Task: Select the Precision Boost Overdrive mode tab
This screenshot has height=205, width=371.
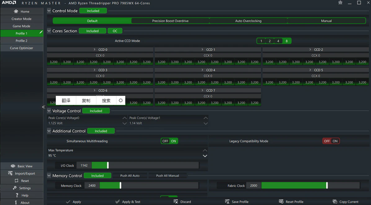Action: pos(170,21)
